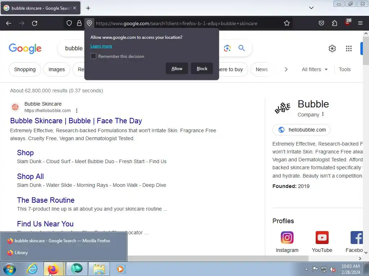Image resolution: width=369 pixels, height=276 pixels.
Task: Open the Learn more link
Action: pyautogui.click(x=101, y=46)
